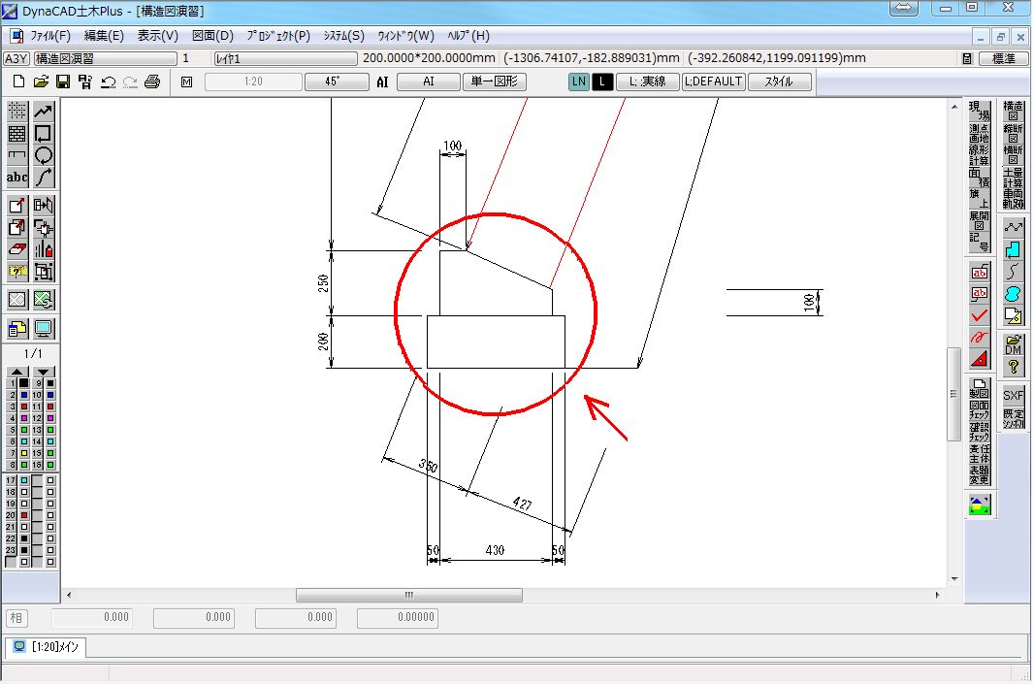
Task: Go to next layer page with down arrow
Action: [x=44, y=372]
